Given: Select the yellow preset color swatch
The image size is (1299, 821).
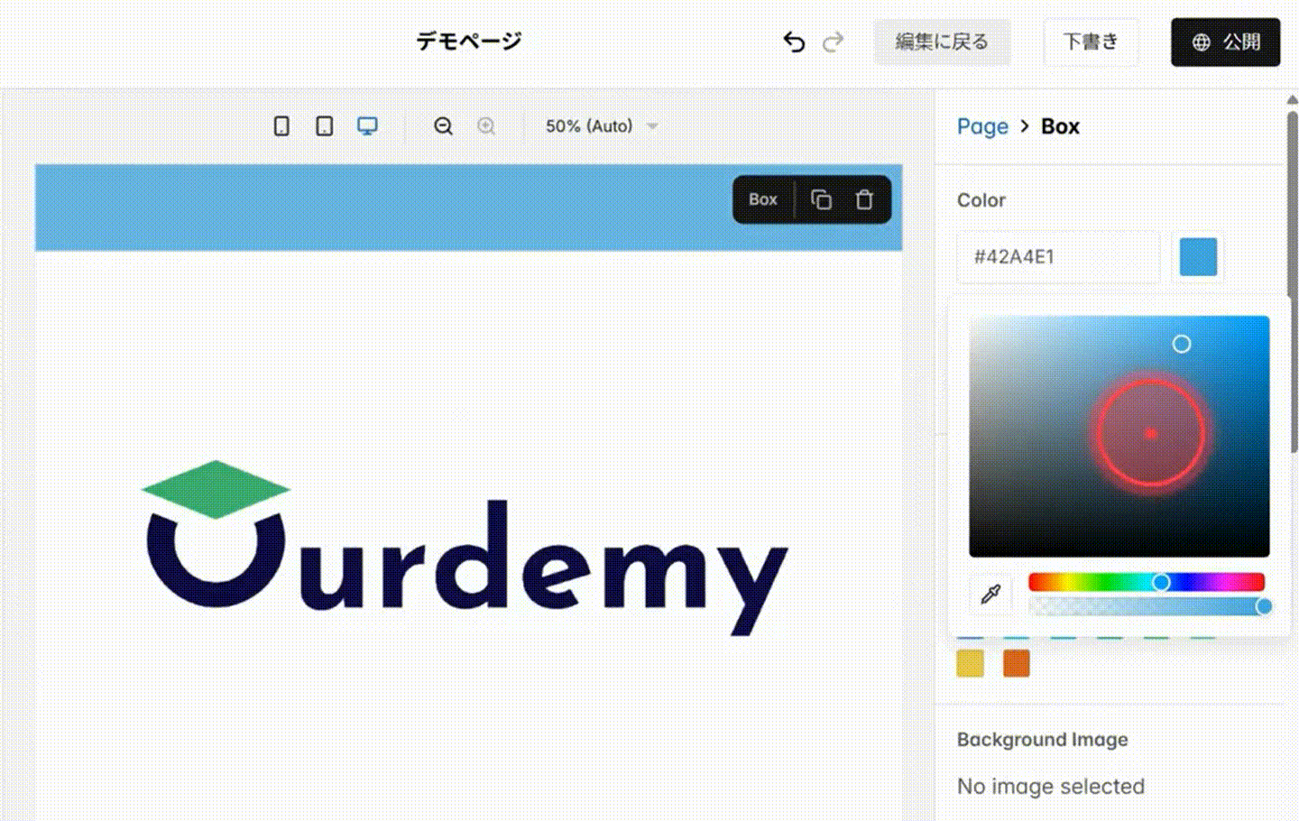Looking at the screenshot, I should pos(972,665).
